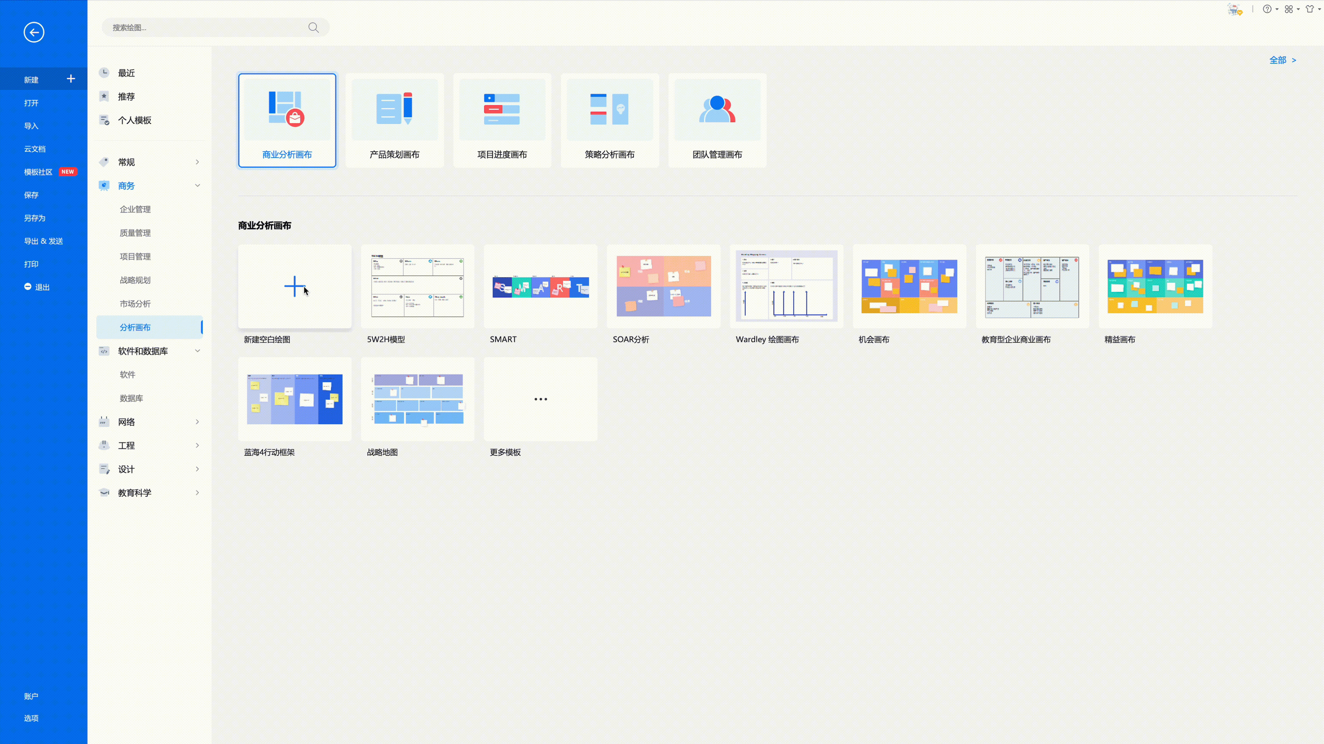1324x744 pixels.
Task: Open the 精益画布 template thumbnail
Action: [x=1156, y=286]
